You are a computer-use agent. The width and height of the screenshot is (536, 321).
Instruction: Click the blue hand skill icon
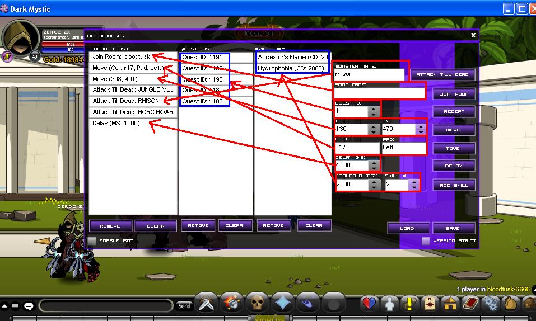[x=307, y=303]
